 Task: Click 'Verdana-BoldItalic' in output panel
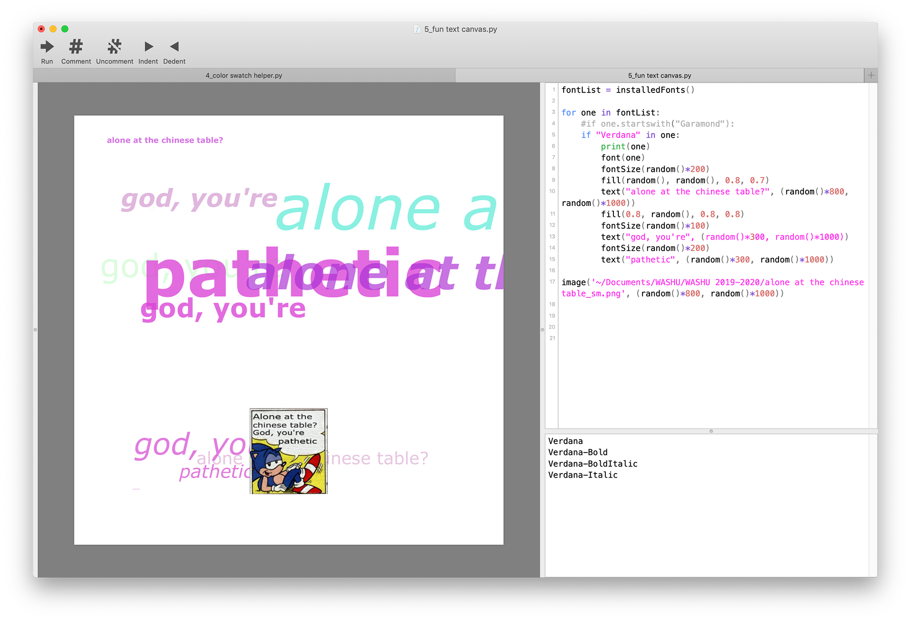click(x=593, y=463)
